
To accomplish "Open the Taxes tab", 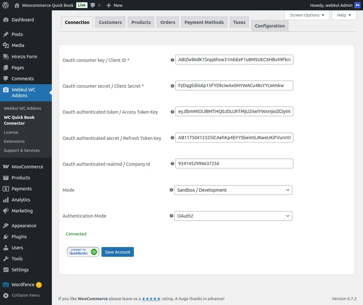I will click(239, 22).
